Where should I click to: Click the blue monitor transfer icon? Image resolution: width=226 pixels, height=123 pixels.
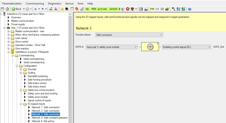178,9
